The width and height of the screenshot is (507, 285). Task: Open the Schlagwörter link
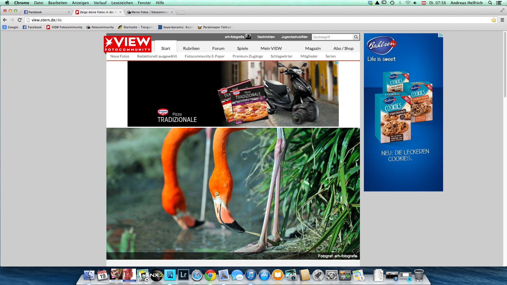pos(281,56)
